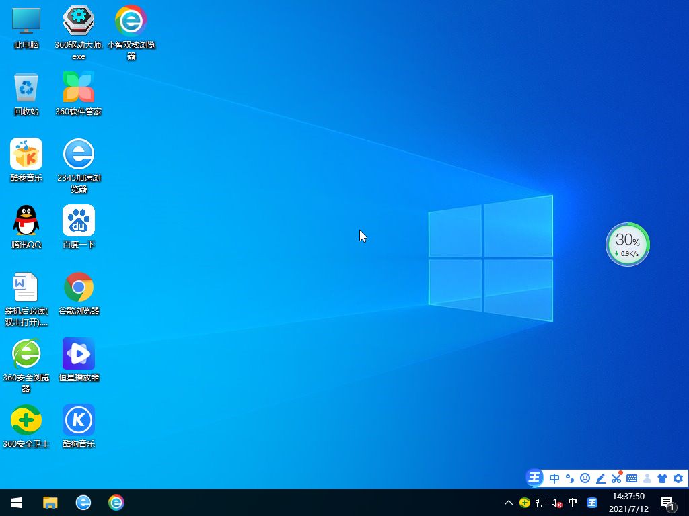This screenshot has width=689, height=516.
Task: Open the IME settings gear
Action: [678, 478]
